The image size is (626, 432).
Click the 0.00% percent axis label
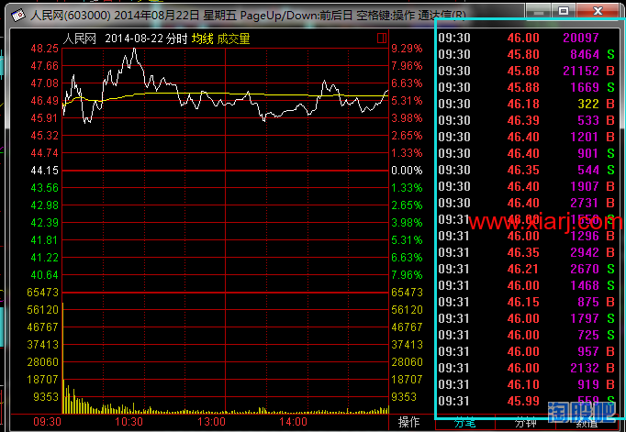tap(407, 171)
